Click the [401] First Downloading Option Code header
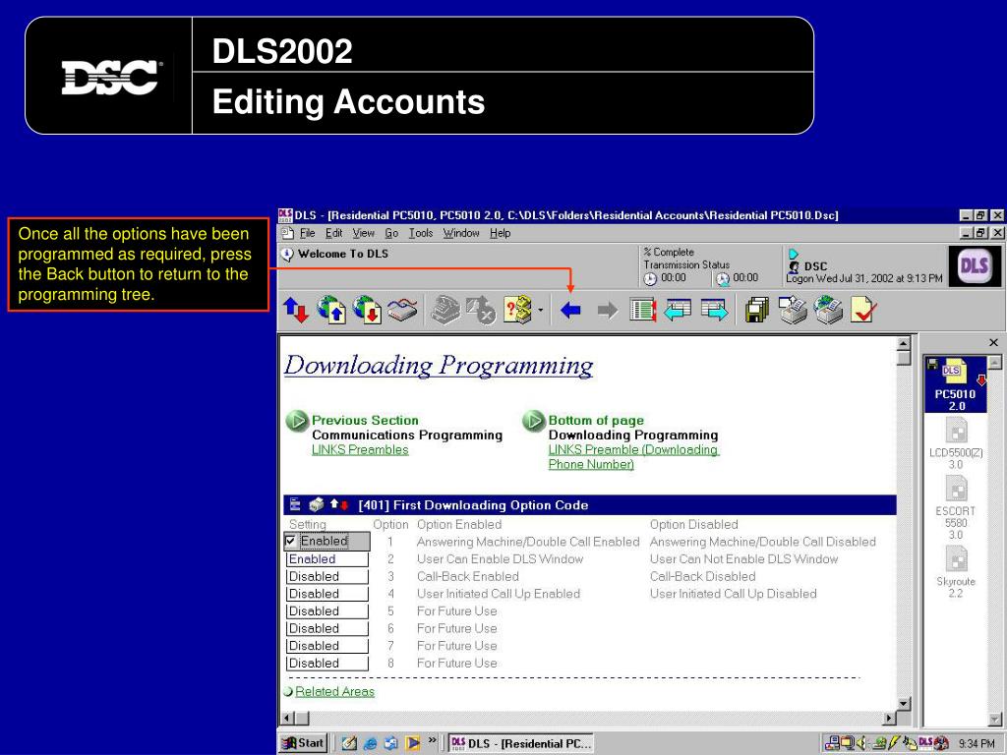The height and width of the screenshot is (755, 1007). point(473,505)
